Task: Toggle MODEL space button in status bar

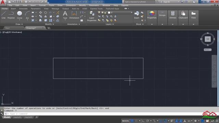Action: coord(126,121)
